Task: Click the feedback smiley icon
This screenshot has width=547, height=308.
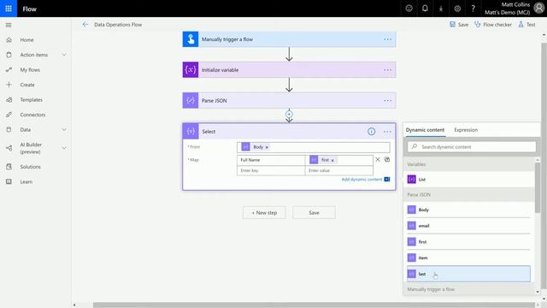Action: coord(409,9)
